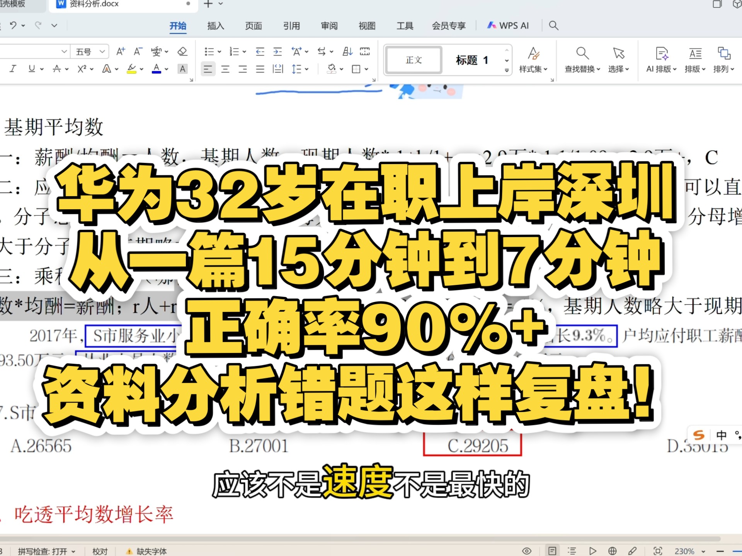Open the 插入 ribbon tab
Viewport: 742px width, 556px height.
pos(216,26)
